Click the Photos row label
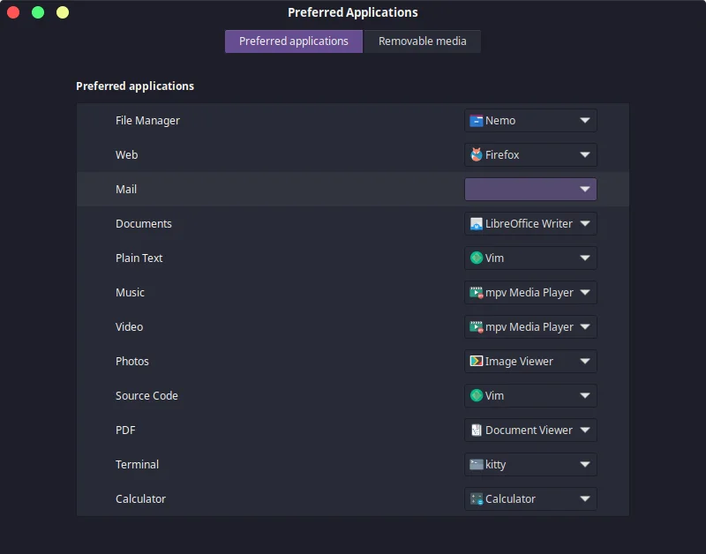This screenshot has width=706, height=554. pos(131,361)
